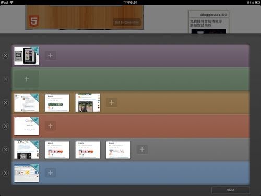This screenshot has height=196, width=261.
Task: Add a tab to purple group
Action: (51, 55)
